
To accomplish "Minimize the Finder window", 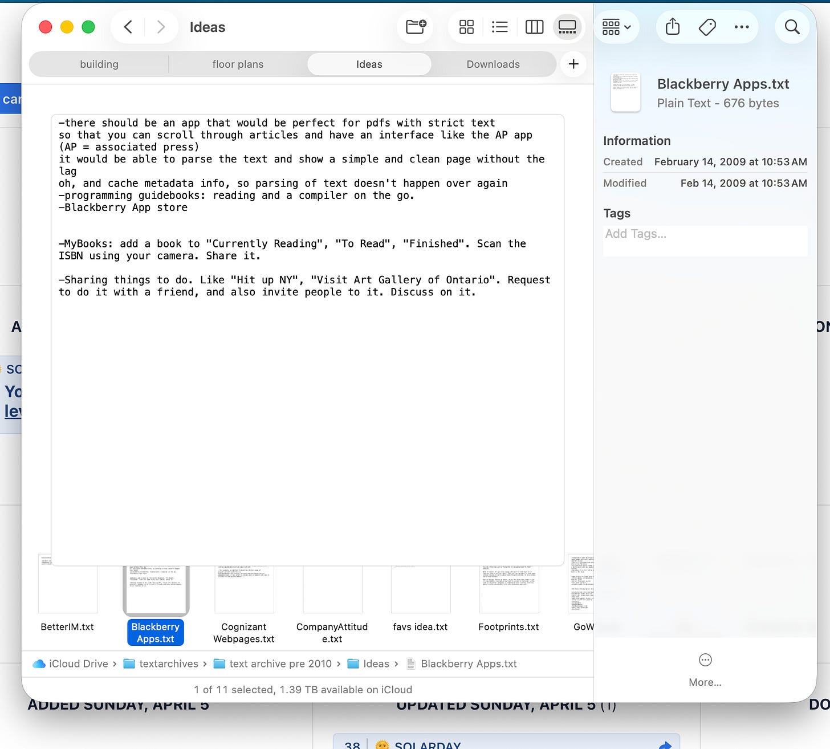I will coord(67,27).
